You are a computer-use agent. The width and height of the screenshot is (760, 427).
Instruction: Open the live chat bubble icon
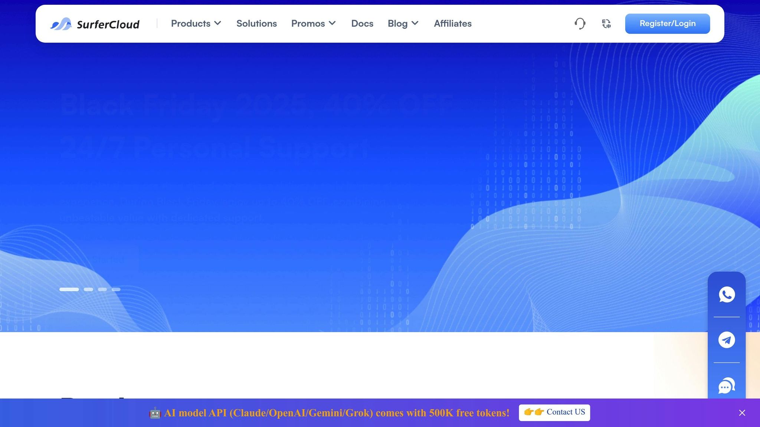tap(727, 386)
